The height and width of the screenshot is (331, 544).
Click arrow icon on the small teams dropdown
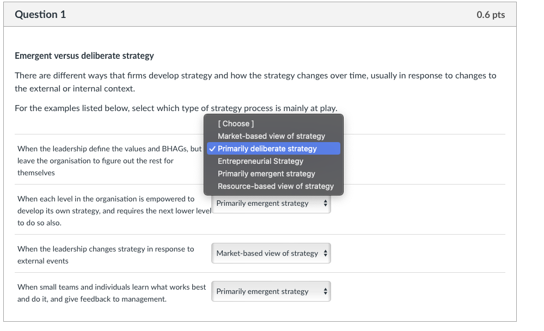click(x=325, y=292)
